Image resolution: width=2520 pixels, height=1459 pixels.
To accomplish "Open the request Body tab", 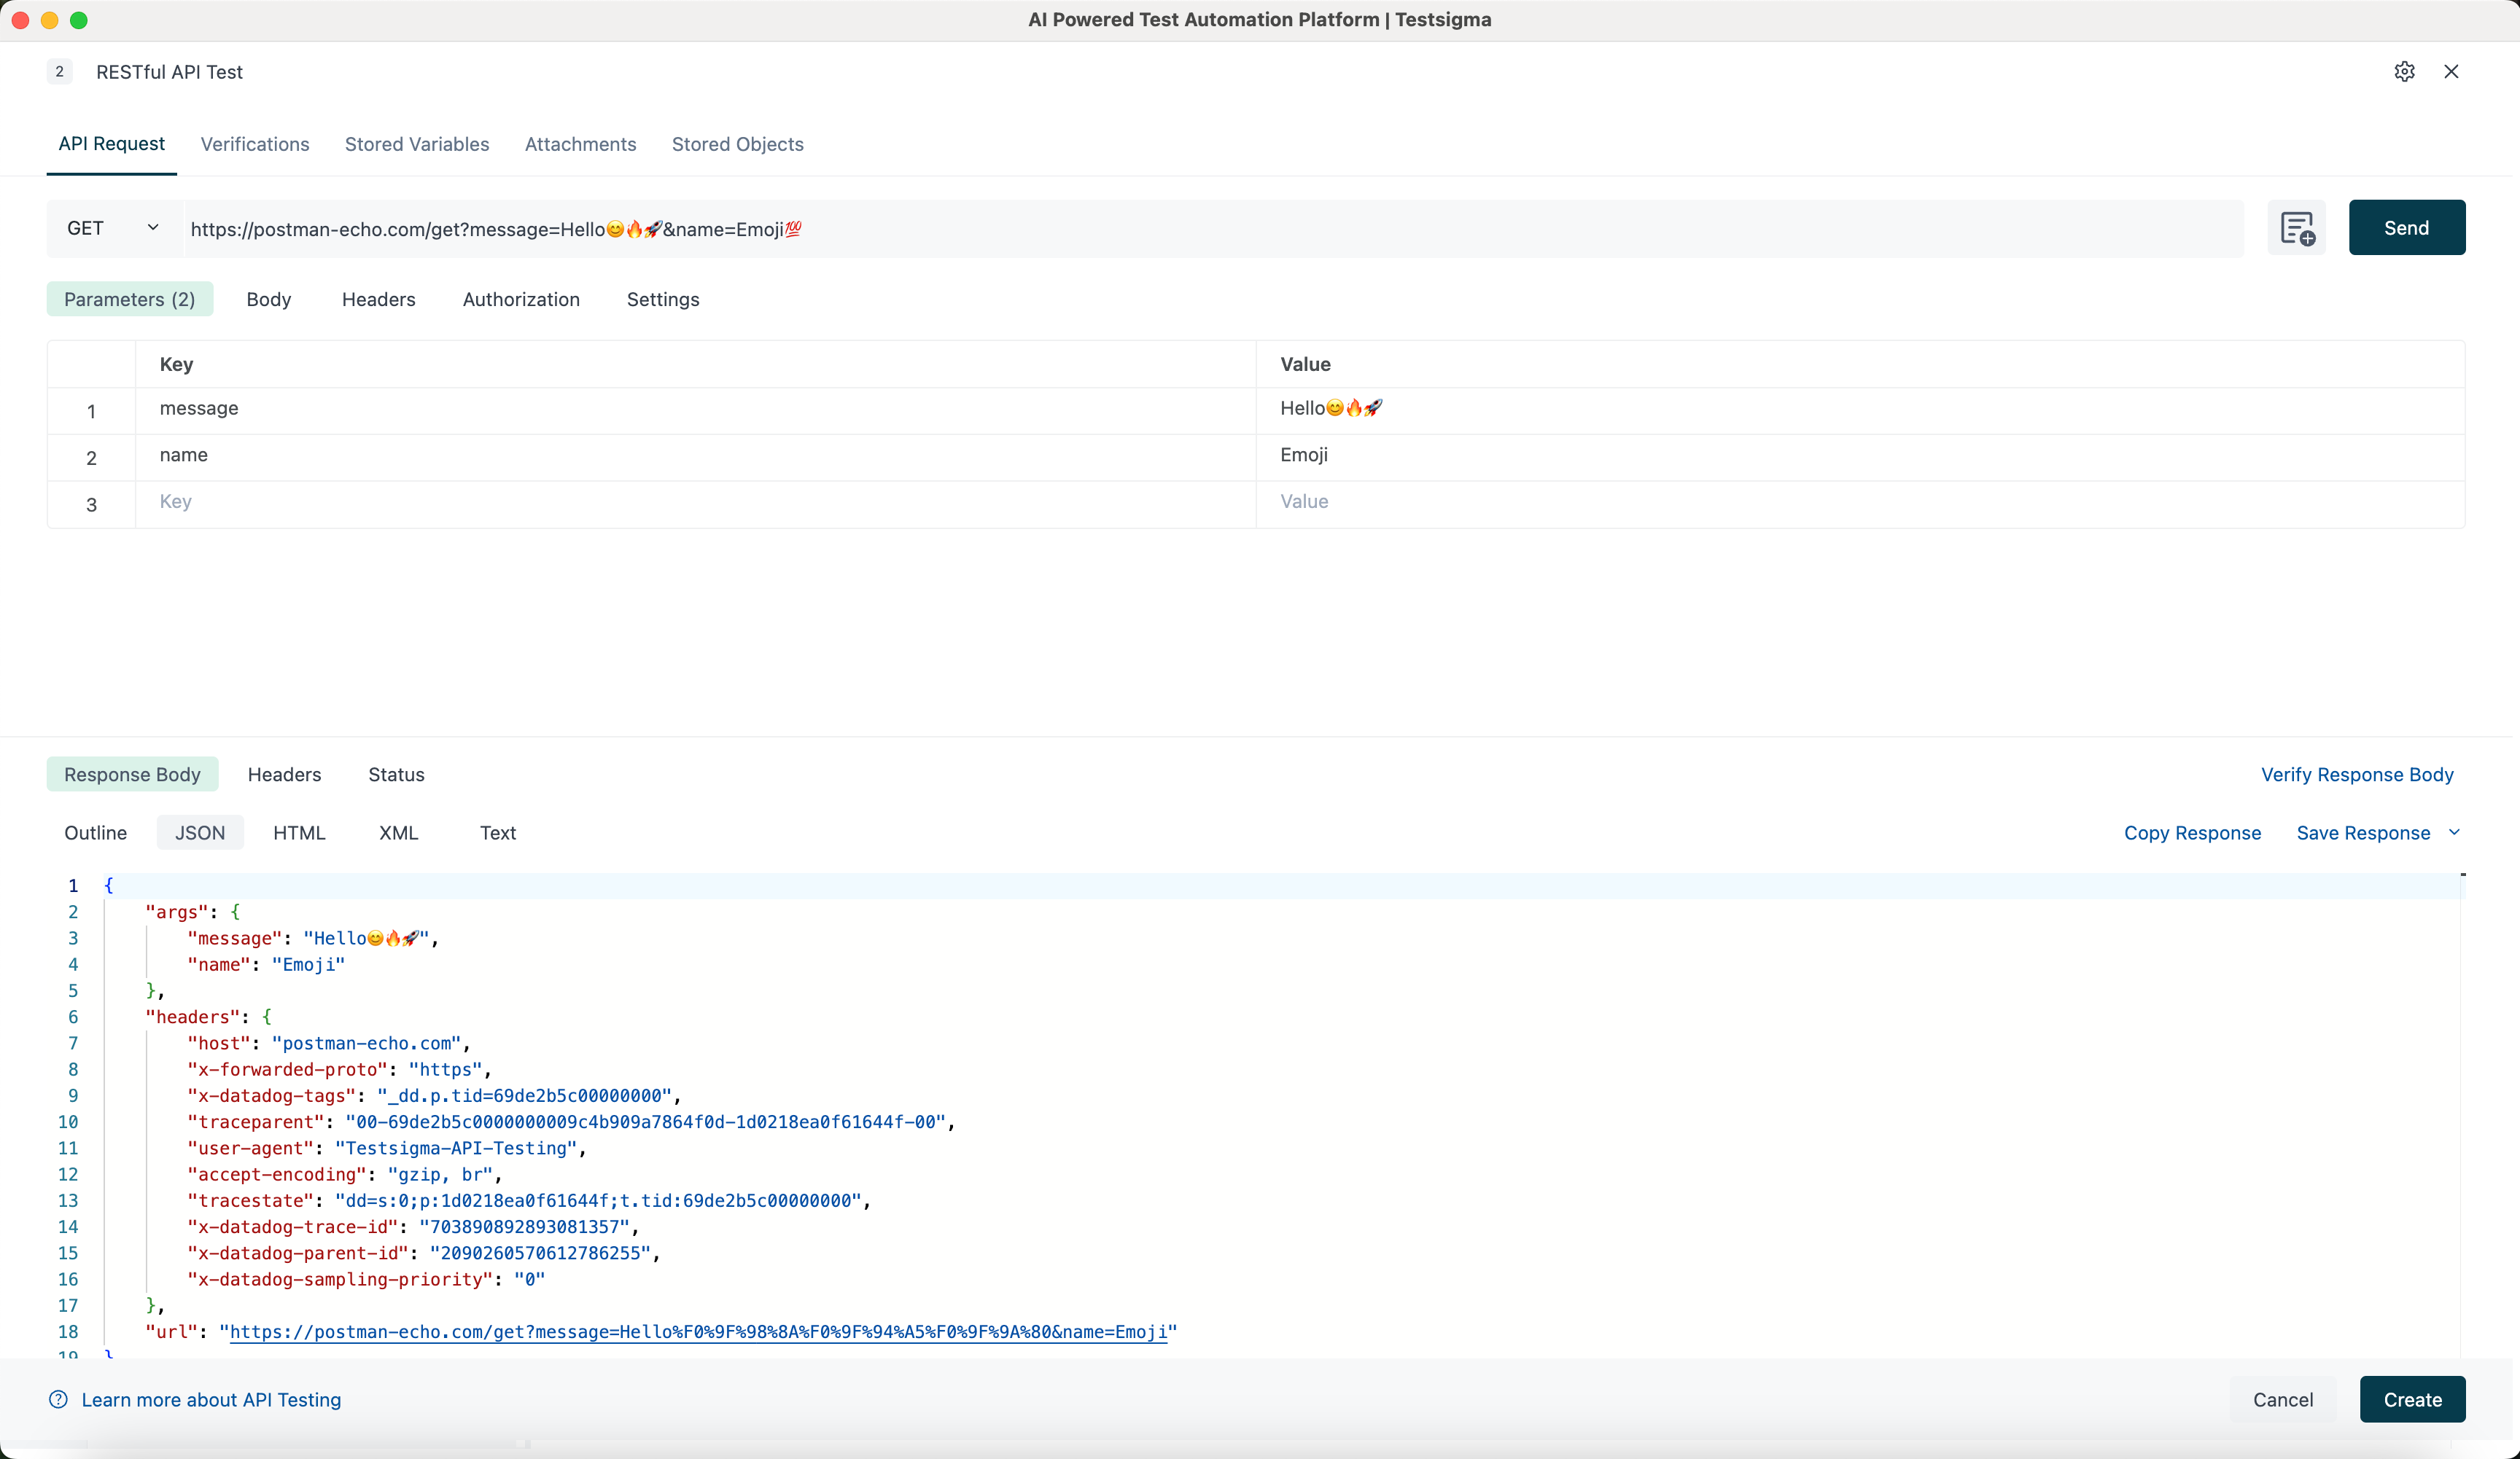I will coord(268,299).
